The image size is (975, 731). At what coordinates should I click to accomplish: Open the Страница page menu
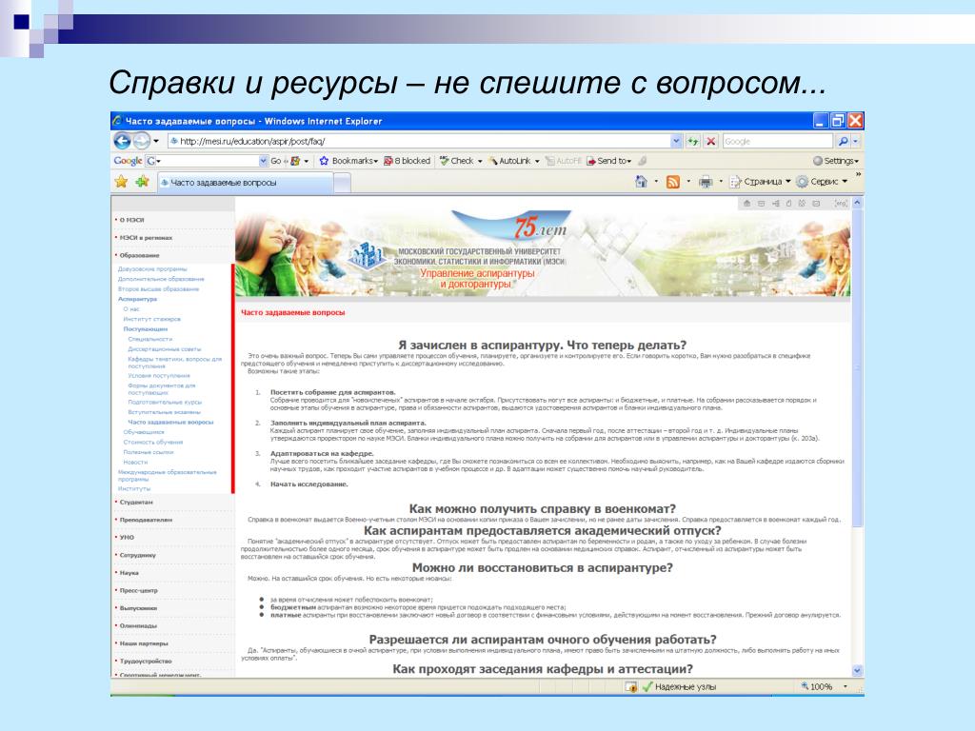point(760,182)
